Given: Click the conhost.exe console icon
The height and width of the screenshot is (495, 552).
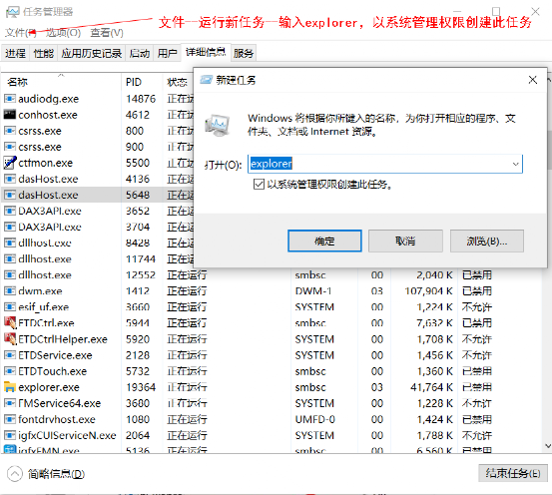Looking at the screenshot, I should (10, 115).
